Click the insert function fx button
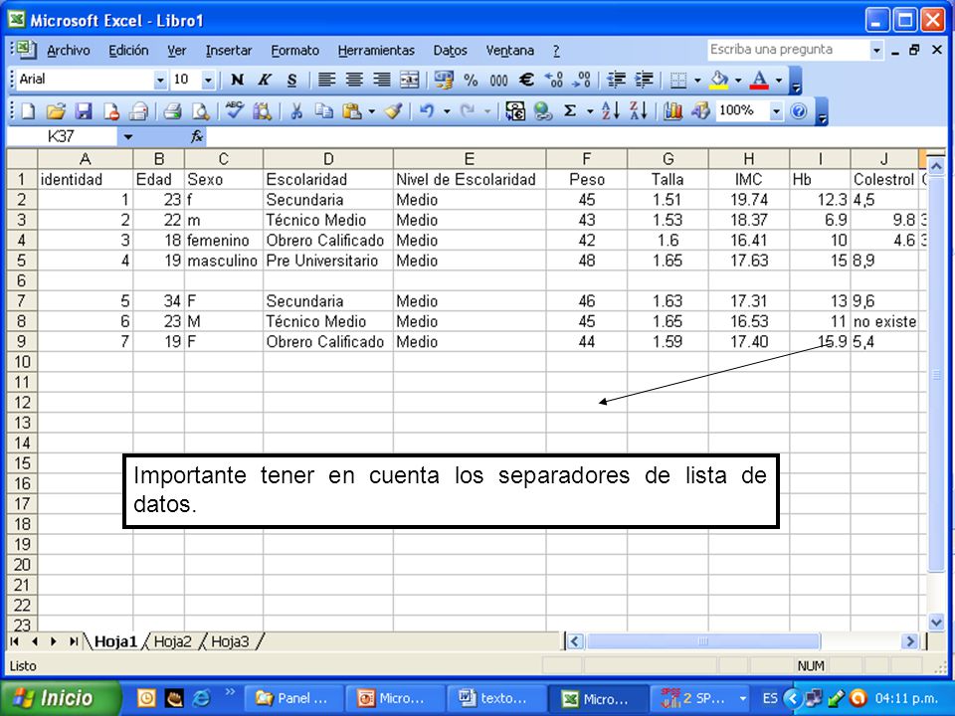The image size is (955, 716). pos(197,137)
